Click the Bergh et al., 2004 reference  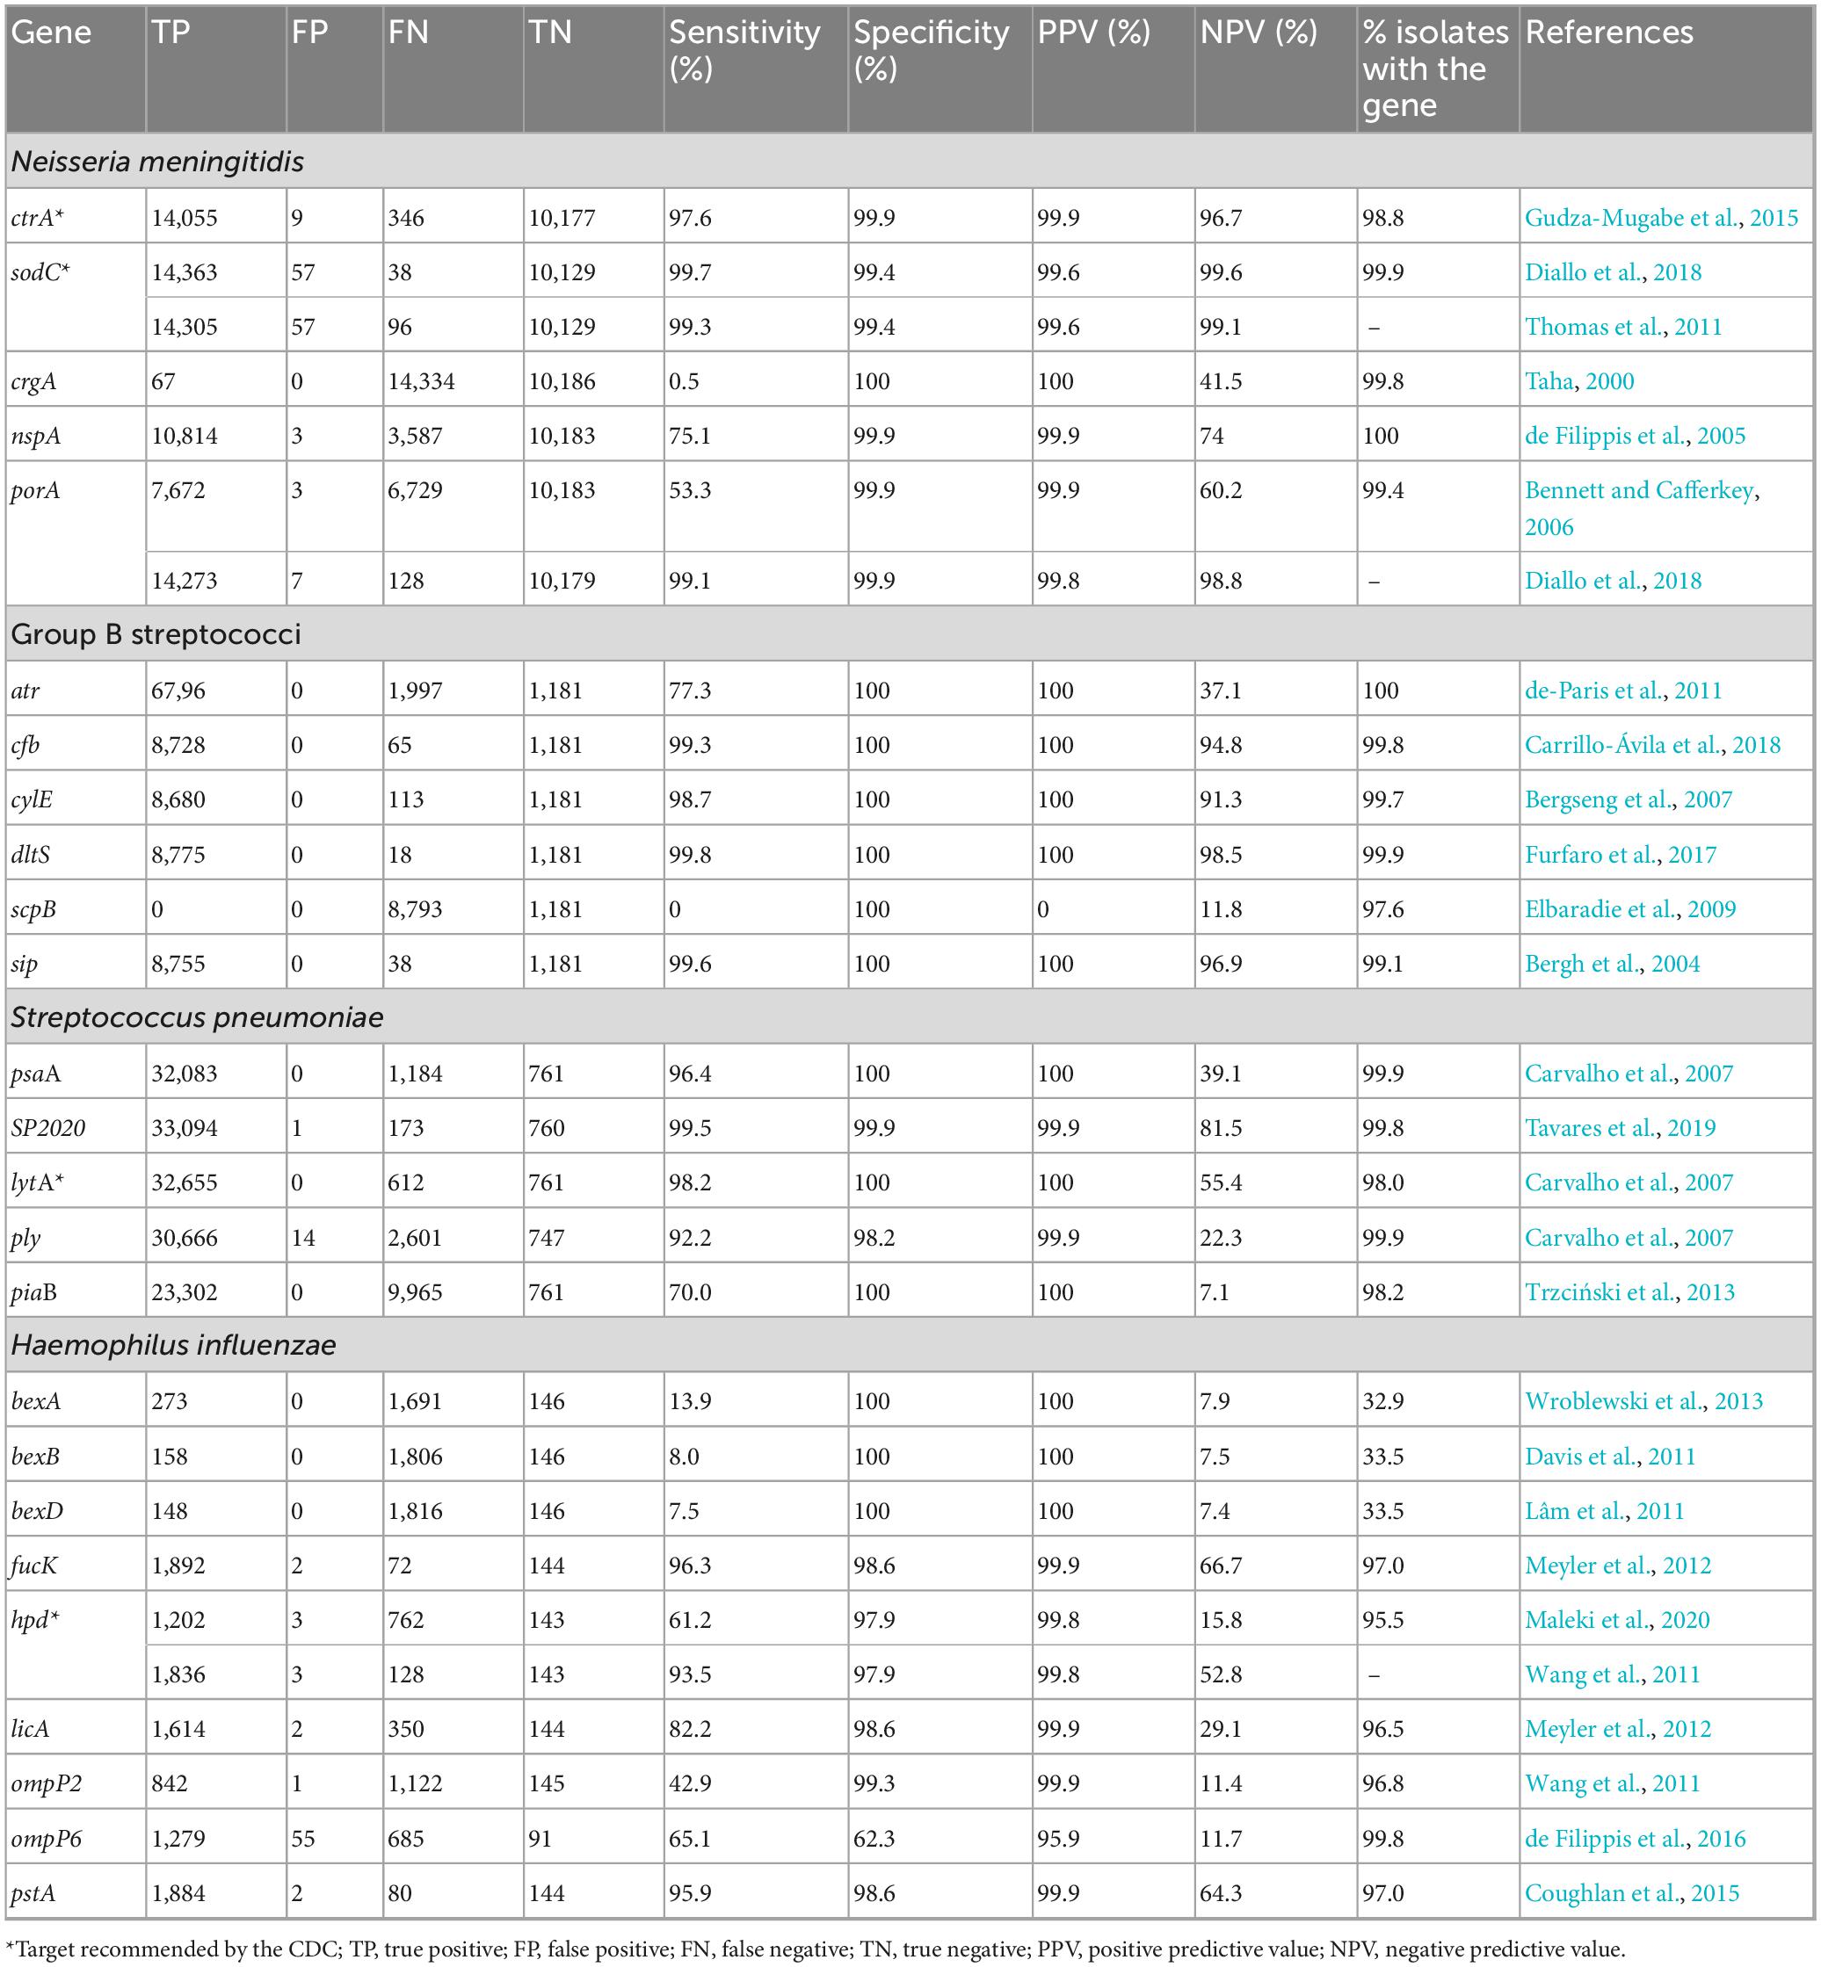tap(1612, 965)
